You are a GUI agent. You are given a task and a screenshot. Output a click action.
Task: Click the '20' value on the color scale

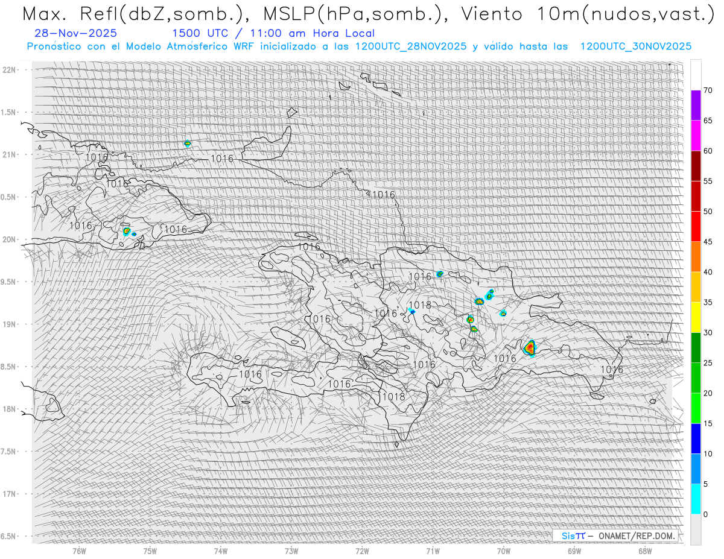(x=708, y=393)
